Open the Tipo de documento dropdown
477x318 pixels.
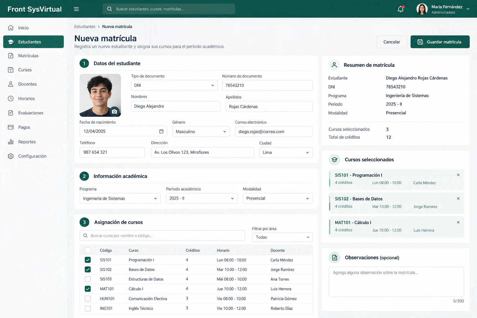pyautogui.click(x=174, y=85)
